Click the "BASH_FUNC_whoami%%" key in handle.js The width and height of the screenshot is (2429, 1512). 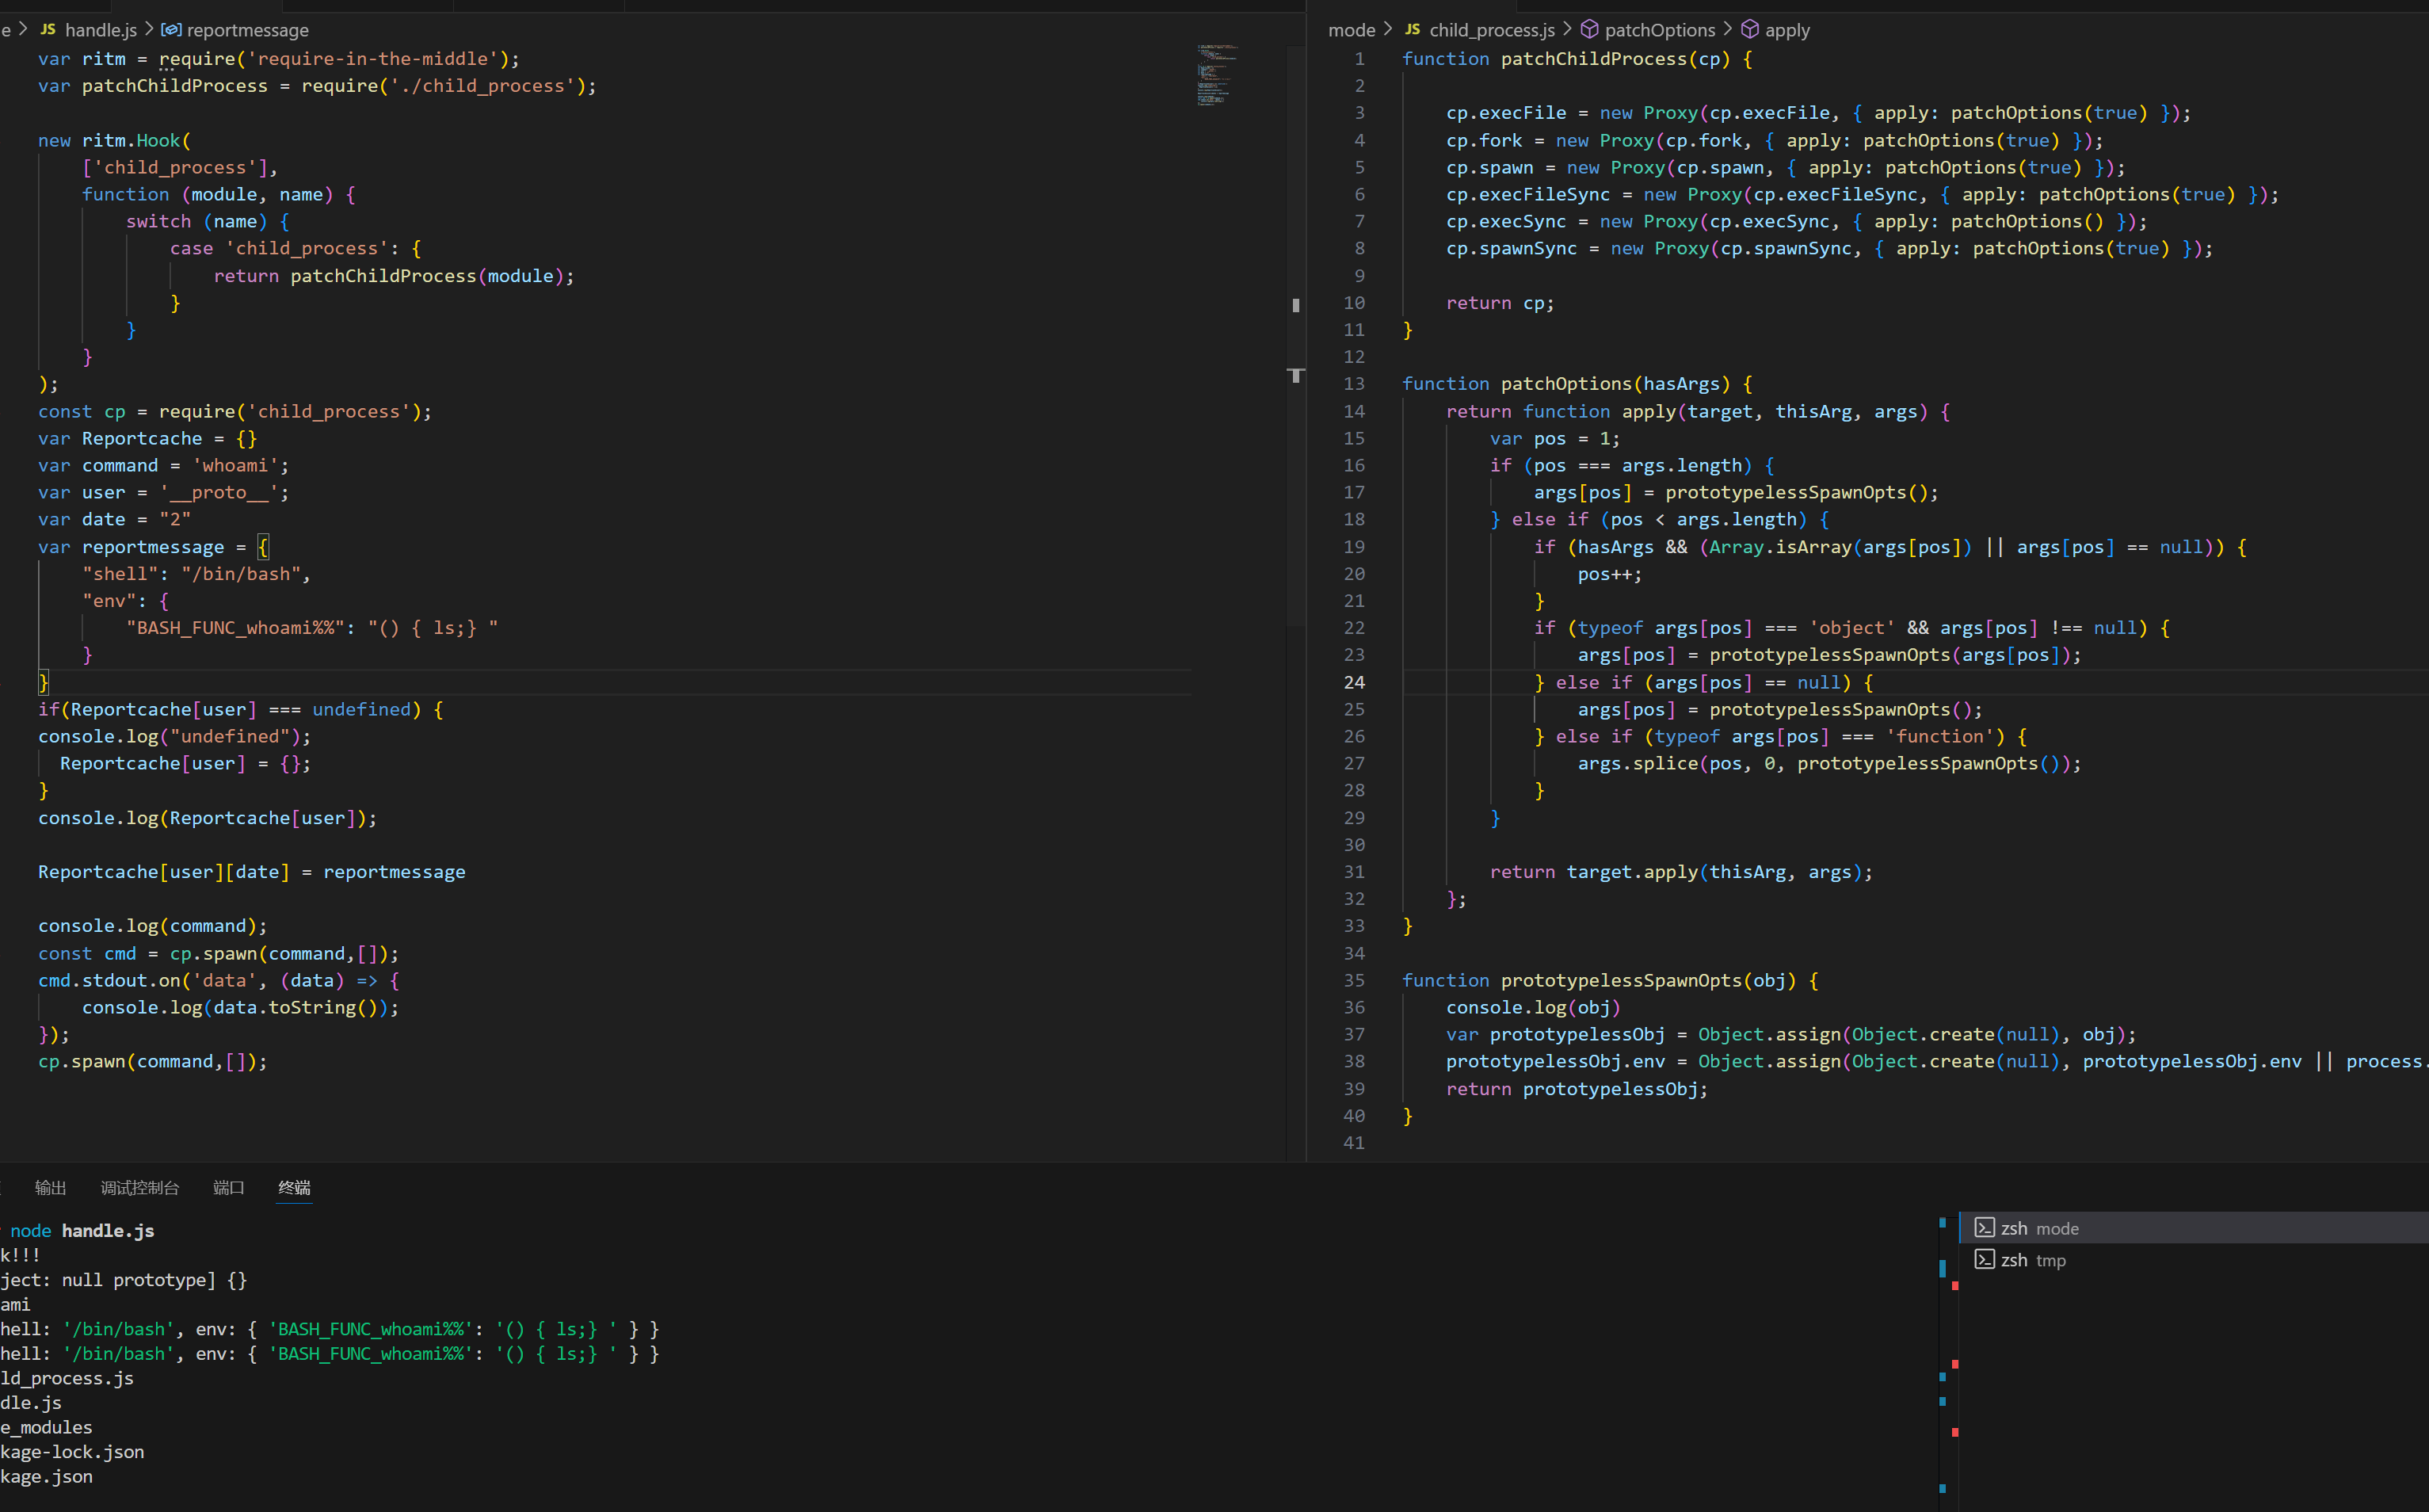coord(235,628)
